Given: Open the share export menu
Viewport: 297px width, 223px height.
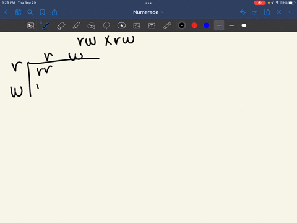Looking at the screenshot, I should click(x=54, y=12).
